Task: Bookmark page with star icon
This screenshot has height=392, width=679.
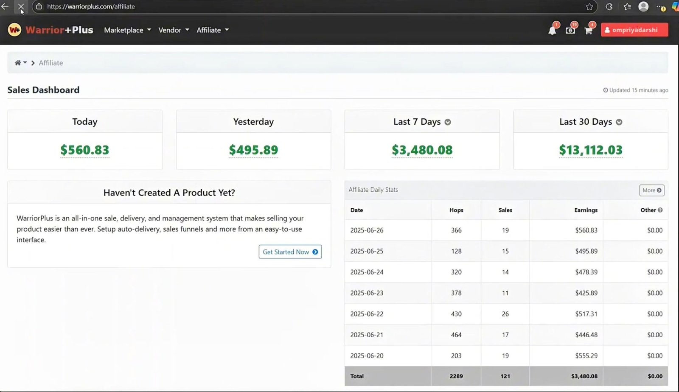Action: (x=589, y=6)
